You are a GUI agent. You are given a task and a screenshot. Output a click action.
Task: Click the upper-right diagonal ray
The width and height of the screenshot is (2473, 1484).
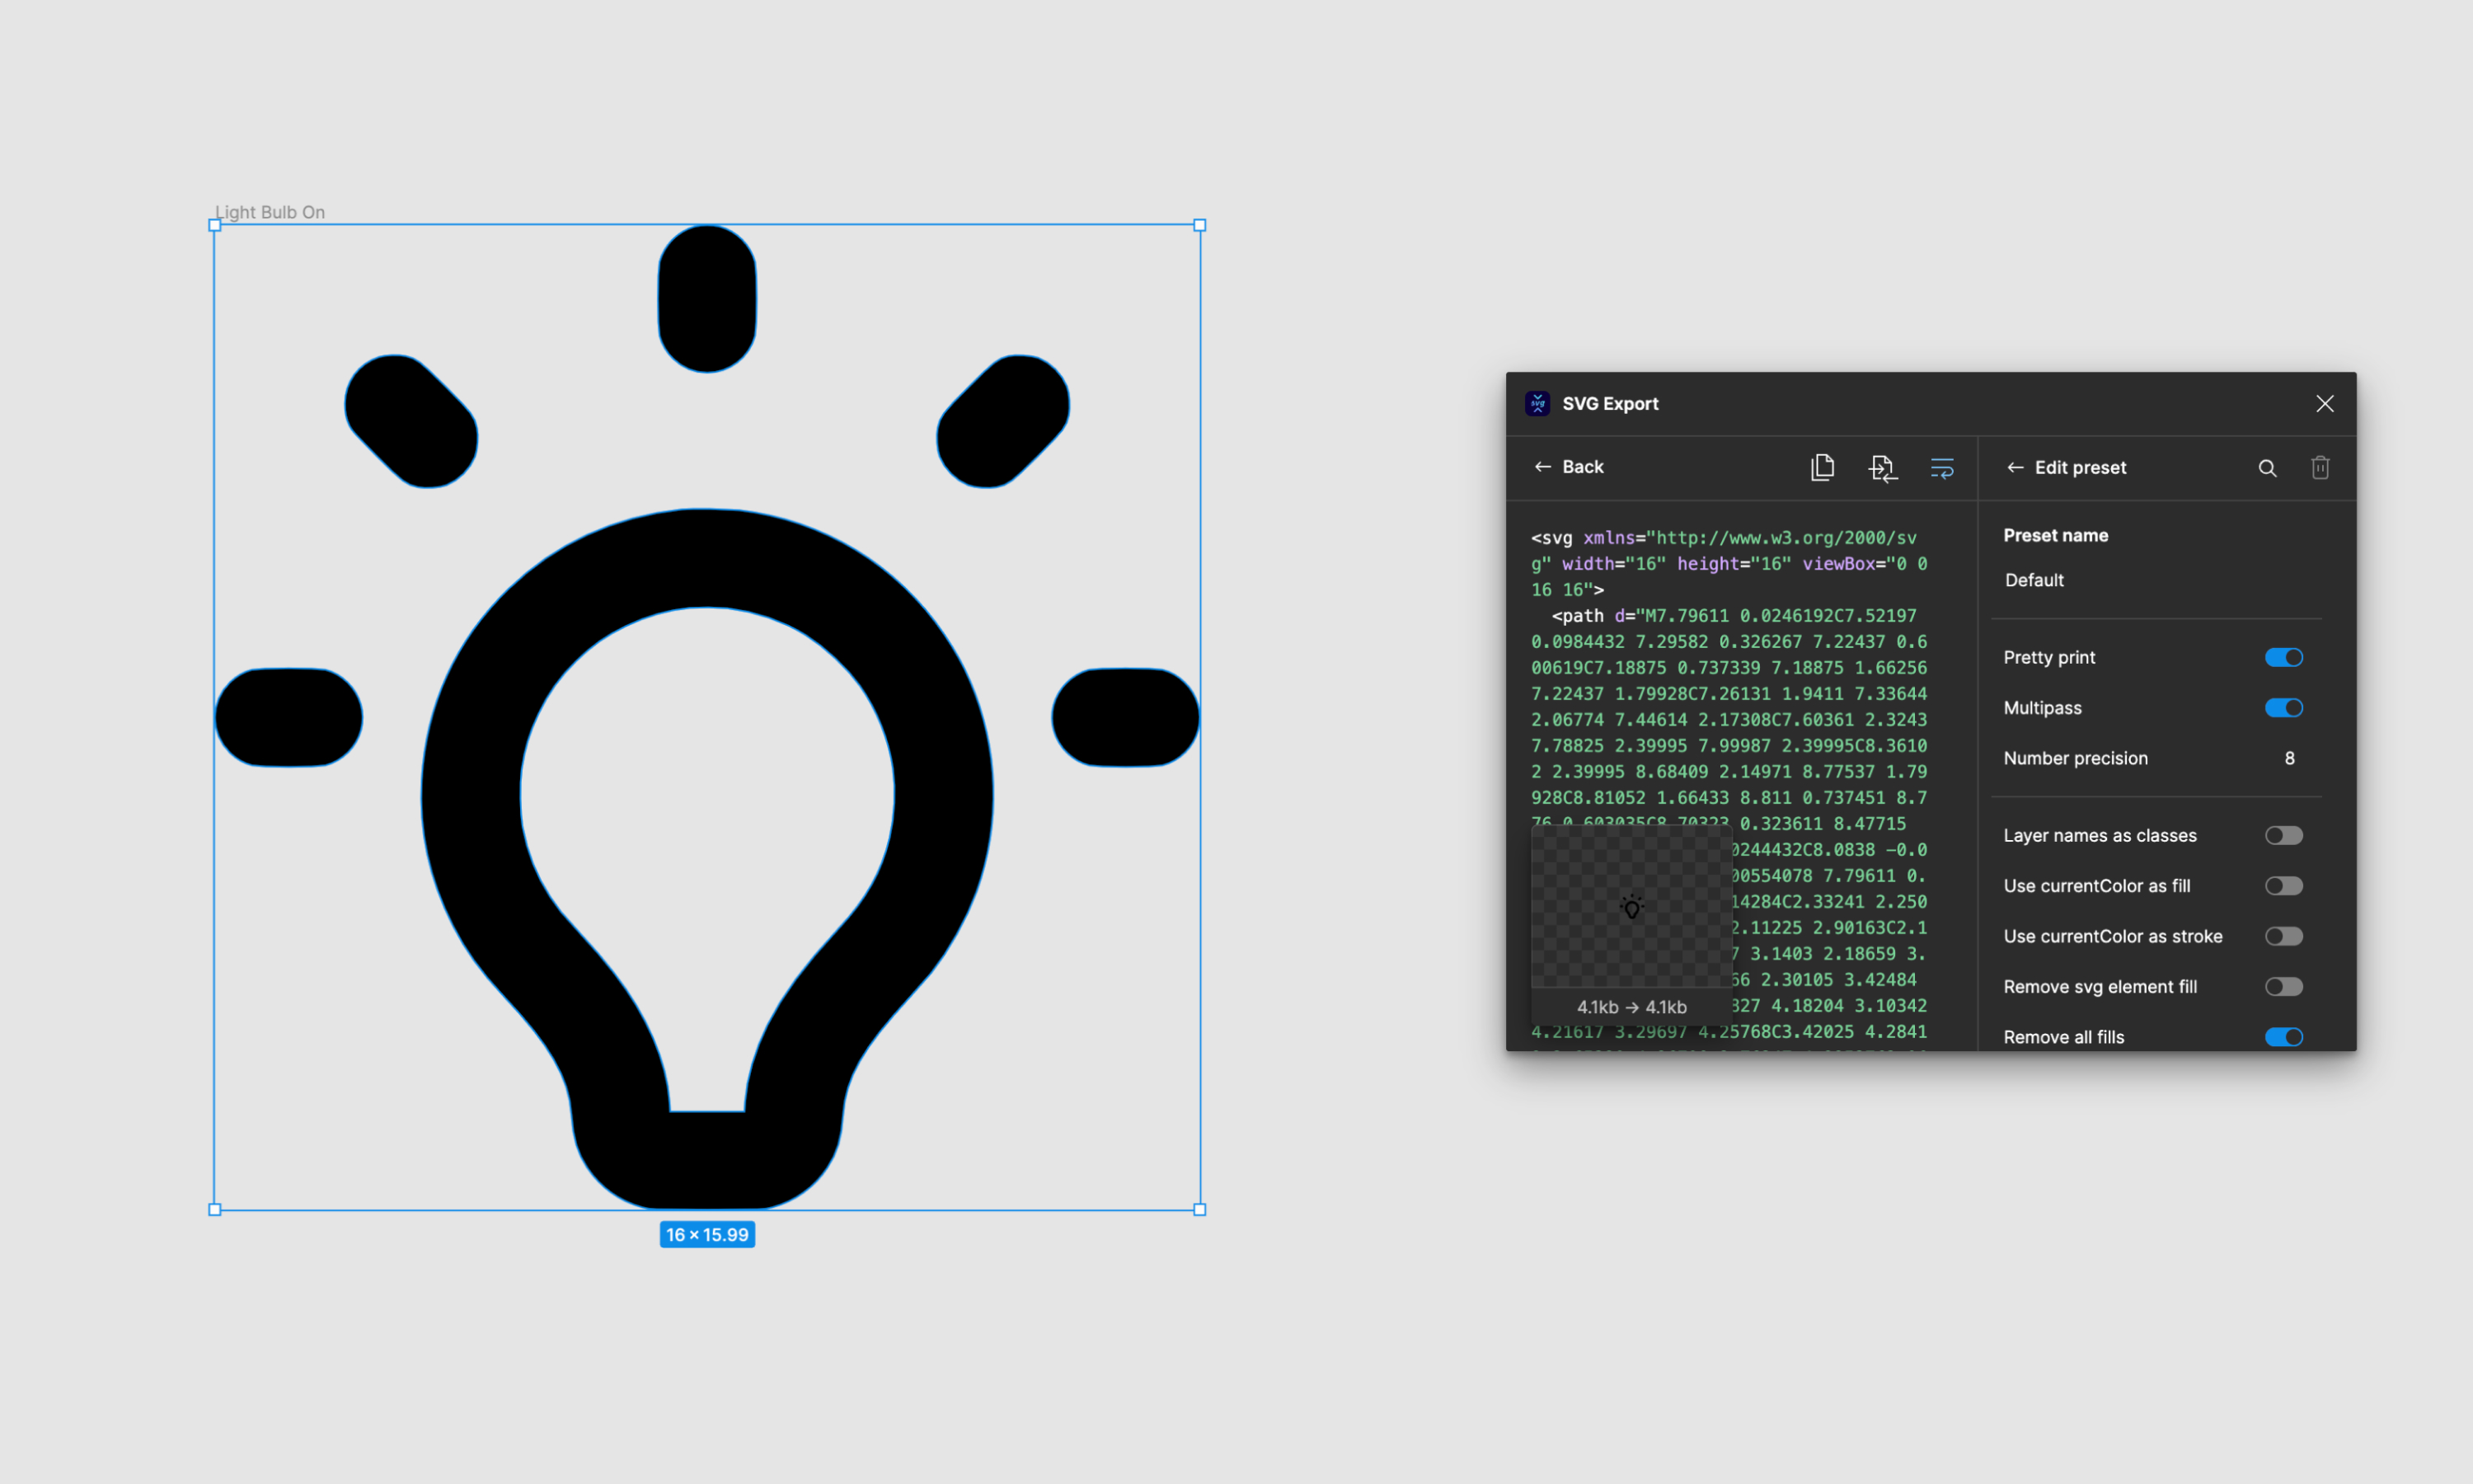(1002, 421)
